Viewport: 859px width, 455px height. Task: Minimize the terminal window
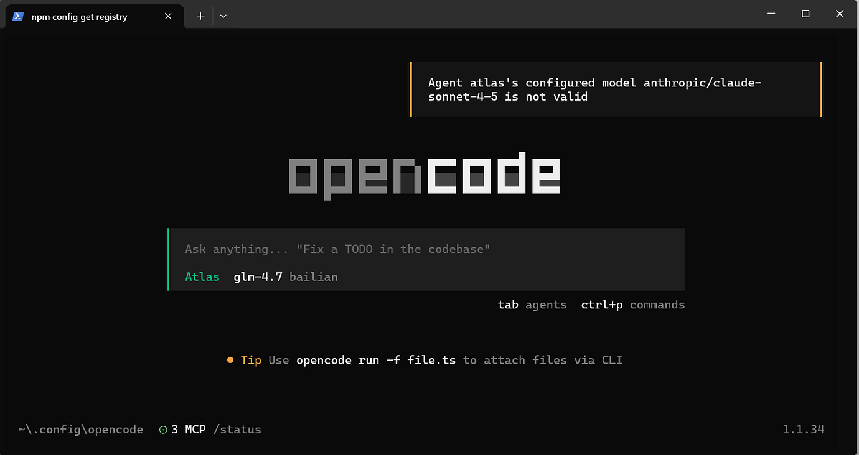(771, 14)
